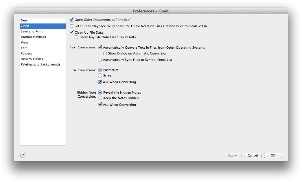Disable Clean Up File Data
The width and height of the screenshot is (302, 182).
71,32
